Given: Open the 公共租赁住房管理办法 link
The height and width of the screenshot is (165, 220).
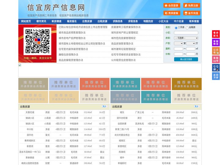Looking at the screenshot, I should click(x=123, y=60).
